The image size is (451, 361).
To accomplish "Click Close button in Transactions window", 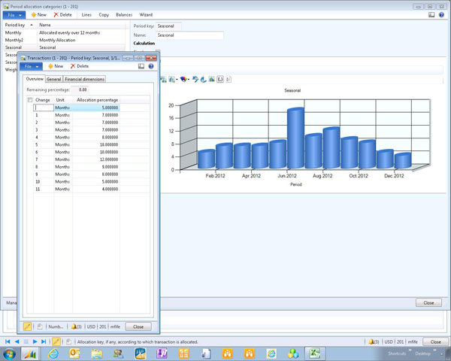I will click(138, 326).
